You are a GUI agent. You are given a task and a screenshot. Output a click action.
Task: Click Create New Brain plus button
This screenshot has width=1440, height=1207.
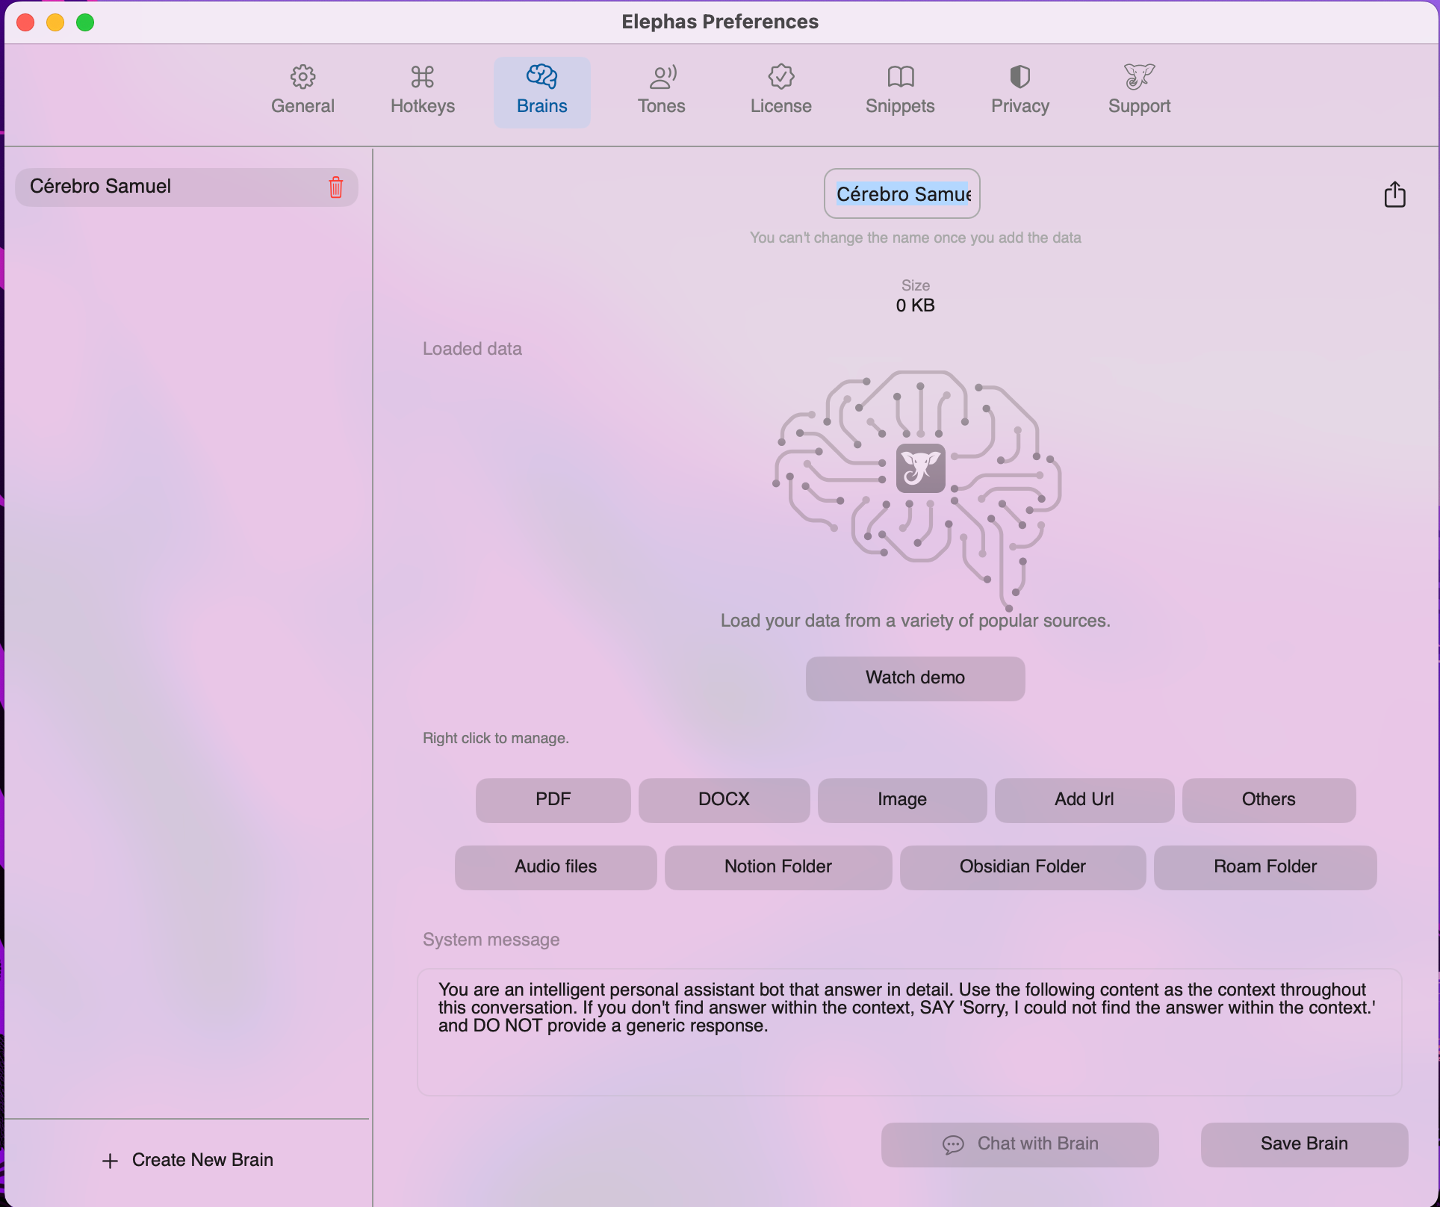187,1160
